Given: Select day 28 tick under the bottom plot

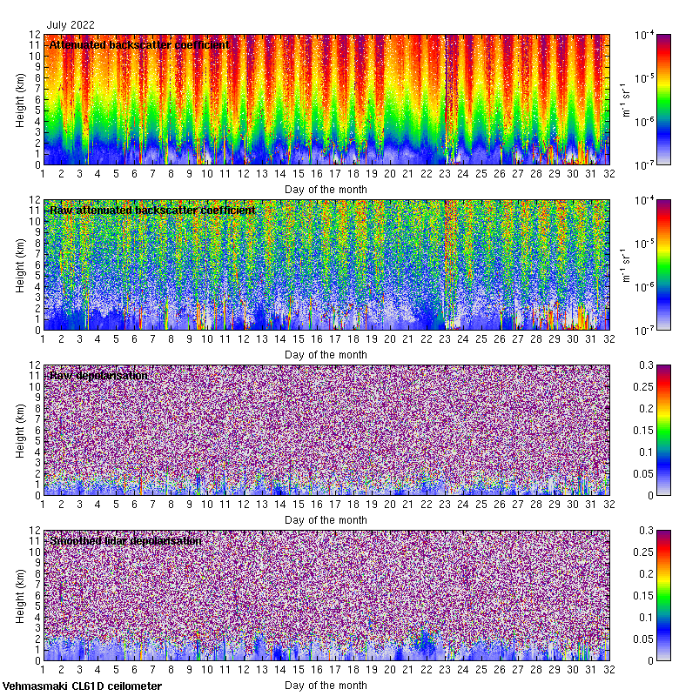Looking at the screenshot, I should (x=535, y=670).
